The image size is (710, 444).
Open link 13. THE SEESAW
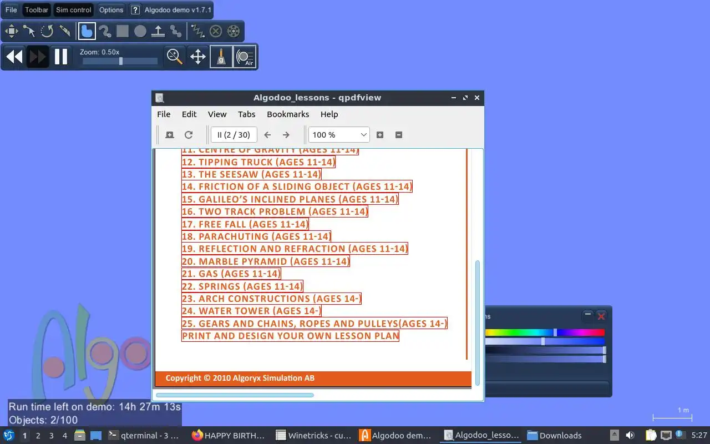(251, 174)
